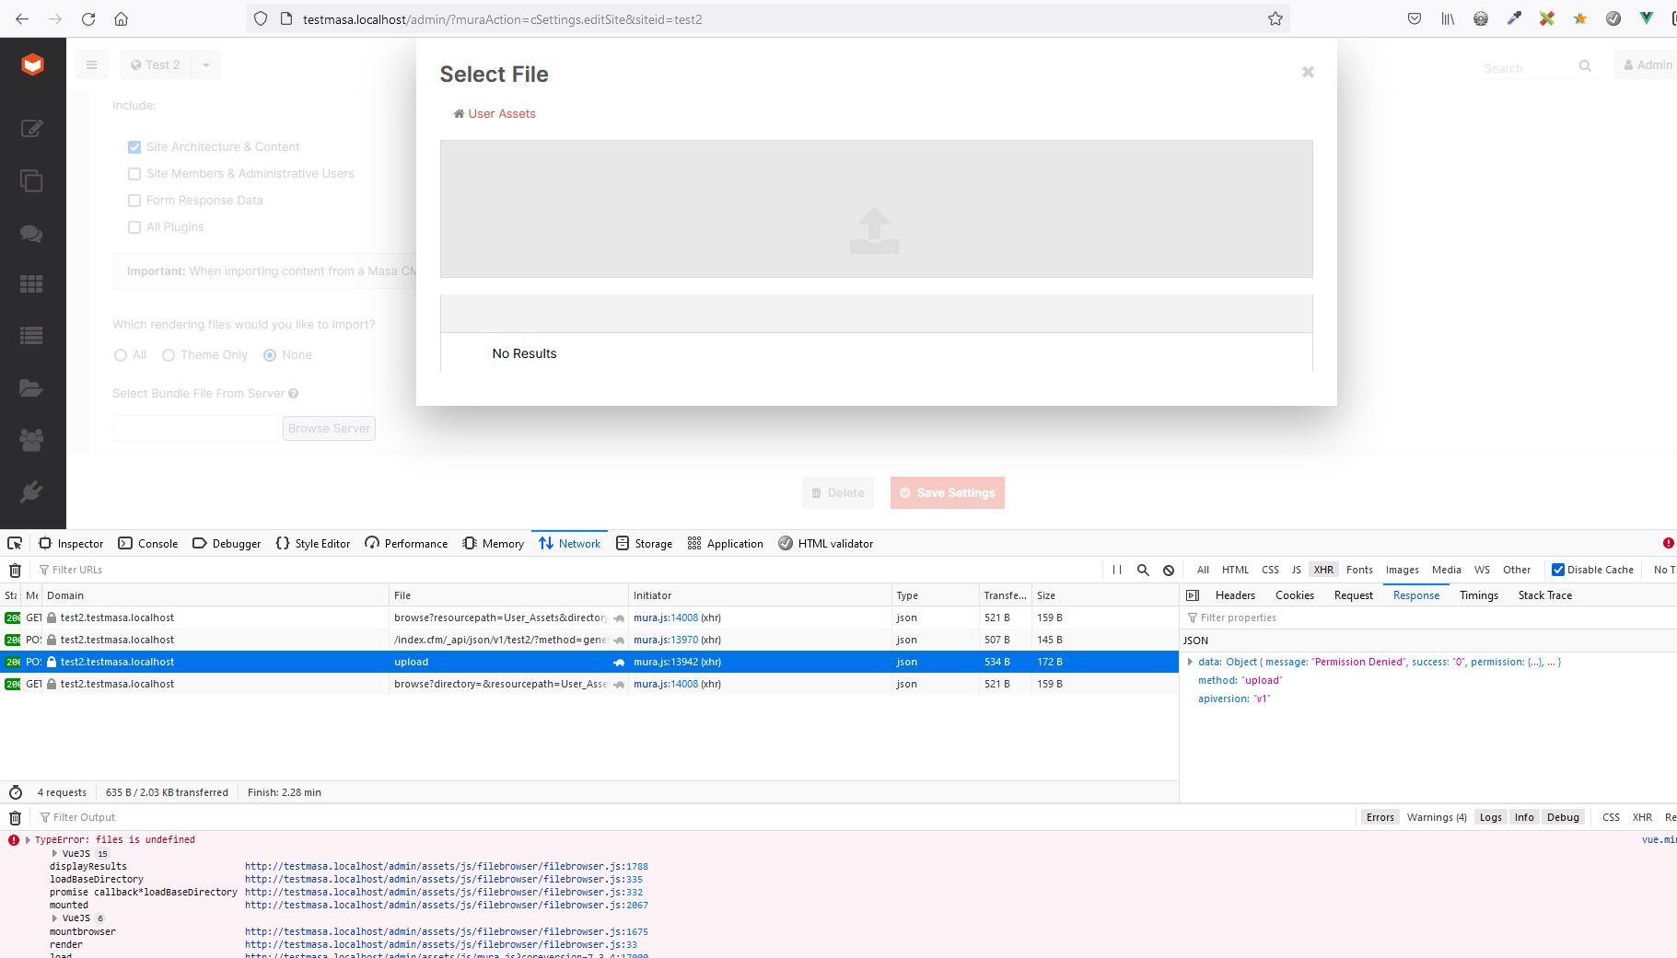Screen dimensions: 1677x958
Task: Reload the page with refresh icon
Action: (88, 18)
